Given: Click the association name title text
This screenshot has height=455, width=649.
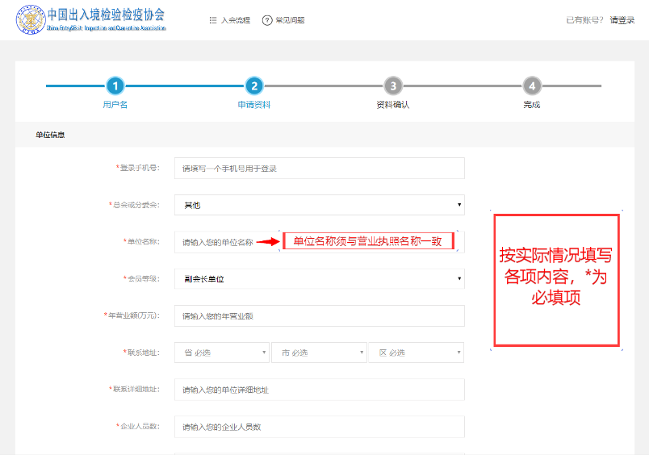Looking at the screenshot, I should tap(106, 15).
